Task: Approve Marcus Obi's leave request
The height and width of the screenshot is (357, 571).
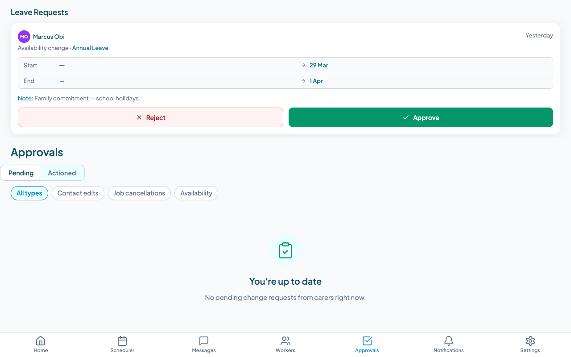Action: coord(421,117)
